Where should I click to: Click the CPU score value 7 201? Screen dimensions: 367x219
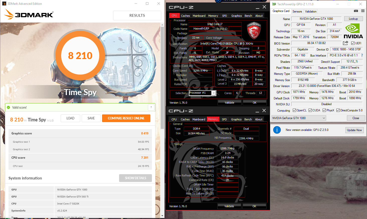point(145,158)
